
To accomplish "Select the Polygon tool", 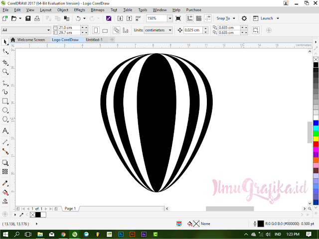I will (5, 119).
